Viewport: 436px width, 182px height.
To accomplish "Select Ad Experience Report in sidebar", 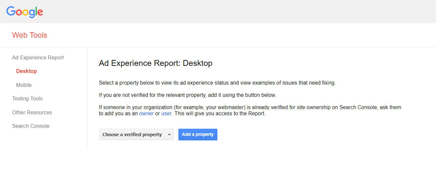I will click(x=38, y=57).
